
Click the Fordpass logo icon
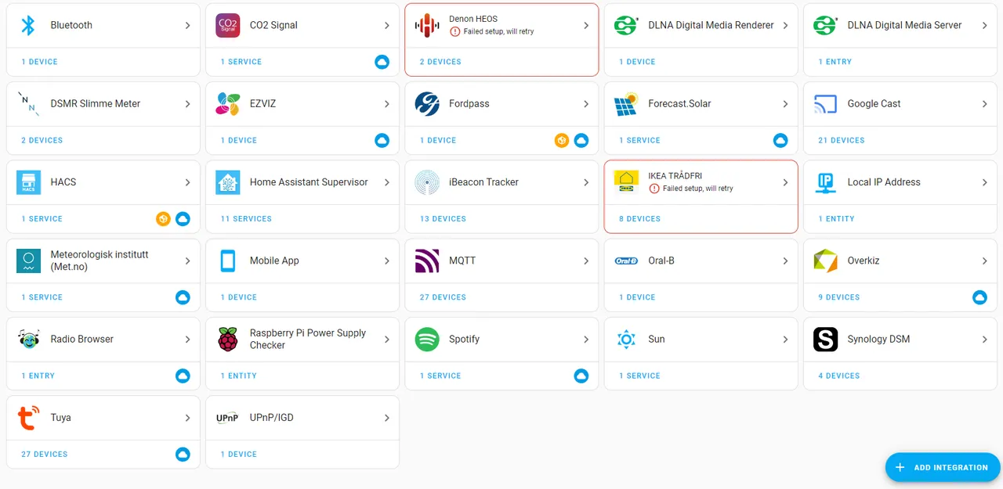[x=427, y=103]
